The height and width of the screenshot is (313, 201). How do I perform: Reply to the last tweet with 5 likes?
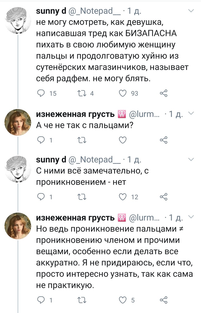pos(42,300)
